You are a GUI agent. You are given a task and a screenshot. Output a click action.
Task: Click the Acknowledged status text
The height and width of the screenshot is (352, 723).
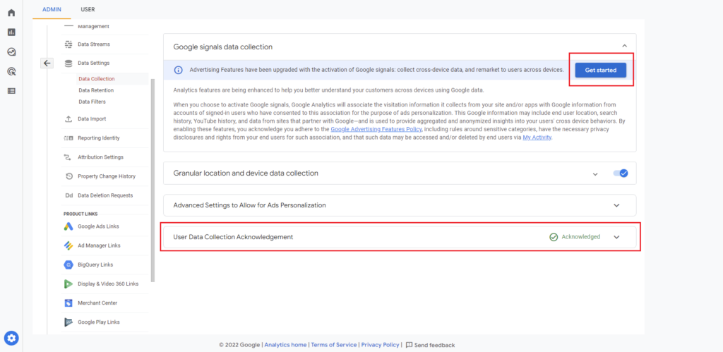[581, 237]
